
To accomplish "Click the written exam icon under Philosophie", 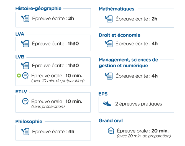I will (25, 132).
